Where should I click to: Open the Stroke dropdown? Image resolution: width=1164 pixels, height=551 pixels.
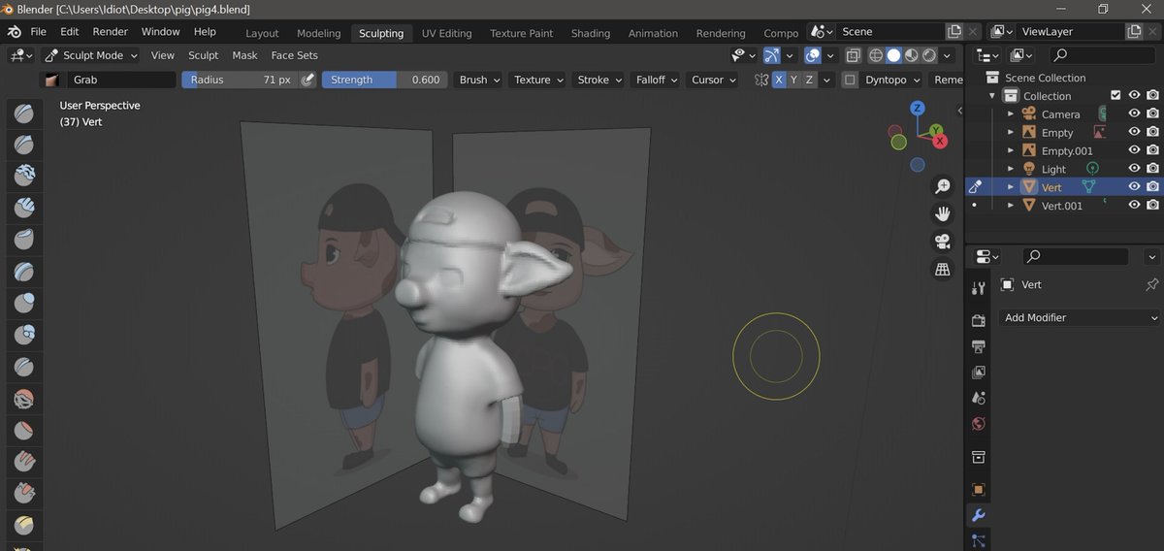point(599,80)
